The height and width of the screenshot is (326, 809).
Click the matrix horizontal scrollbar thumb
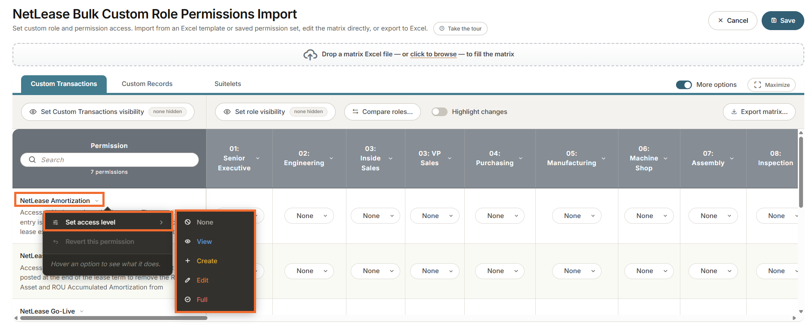tap(114, 318)
